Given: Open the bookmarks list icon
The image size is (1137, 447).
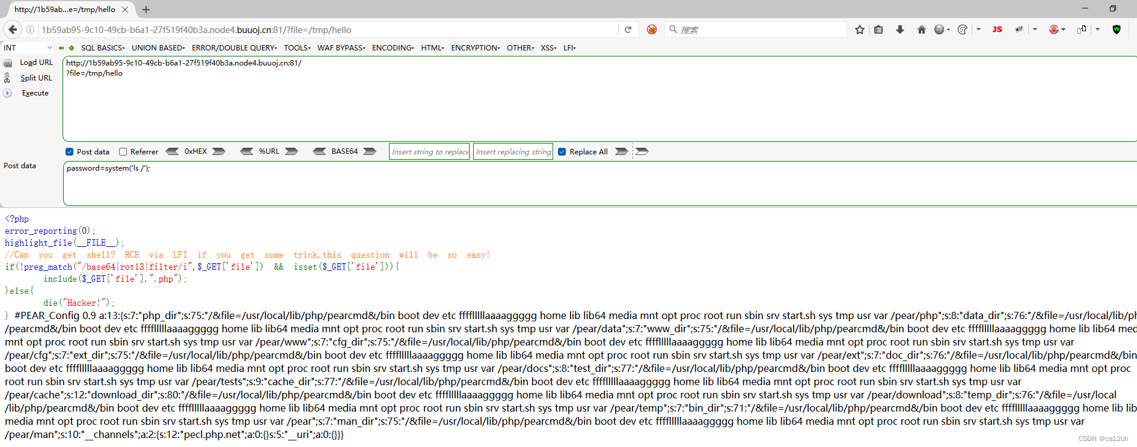Looking at the screenshot, I should point(878,29).
